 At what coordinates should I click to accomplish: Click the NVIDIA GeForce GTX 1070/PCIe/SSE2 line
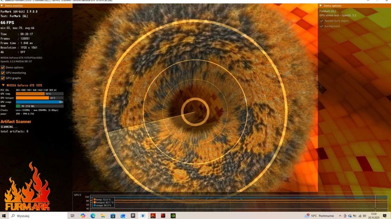coord(22,57)
